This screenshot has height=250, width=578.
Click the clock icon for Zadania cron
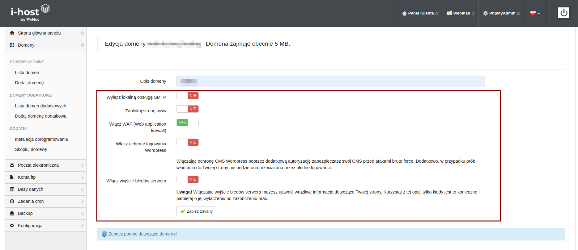click(12, 201)
